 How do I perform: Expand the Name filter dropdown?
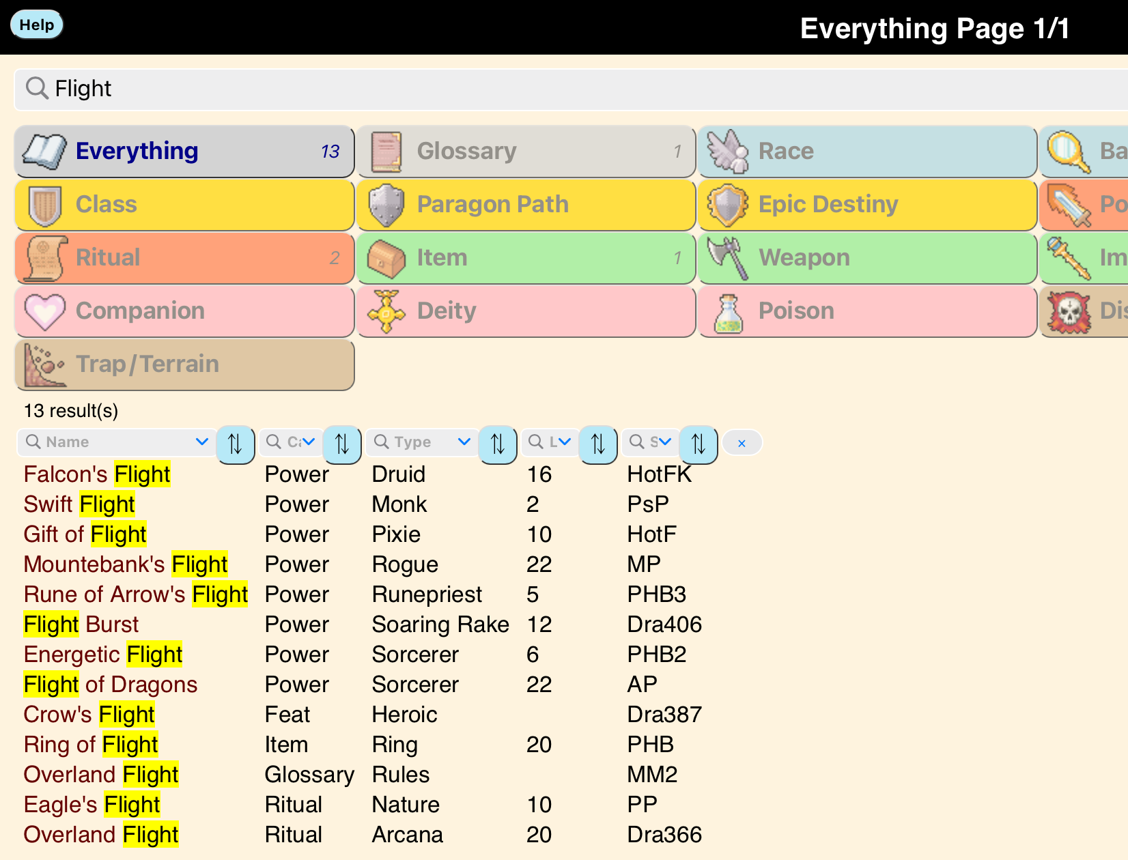[x=201, y=442]
